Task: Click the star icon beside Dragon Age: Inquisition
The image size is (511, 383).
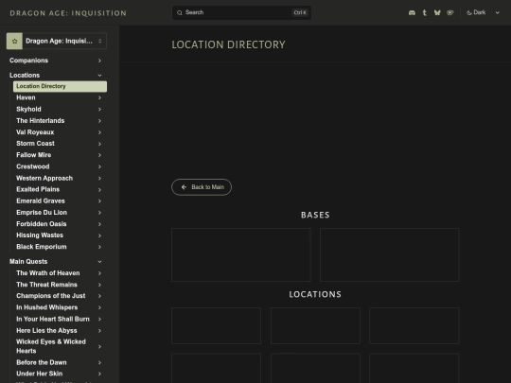Action: (14, 41)
